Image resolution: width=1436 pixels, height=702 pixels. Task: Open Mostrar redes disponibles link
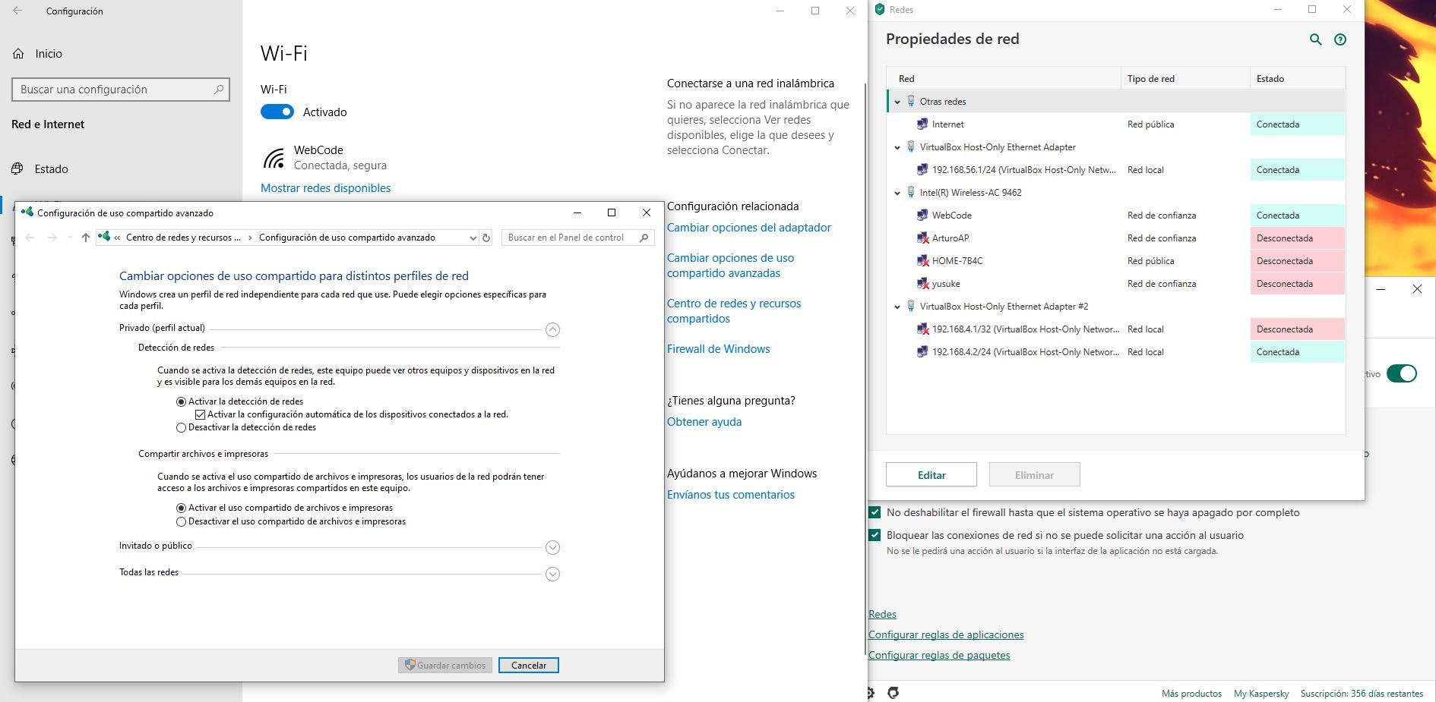[326, 188]
